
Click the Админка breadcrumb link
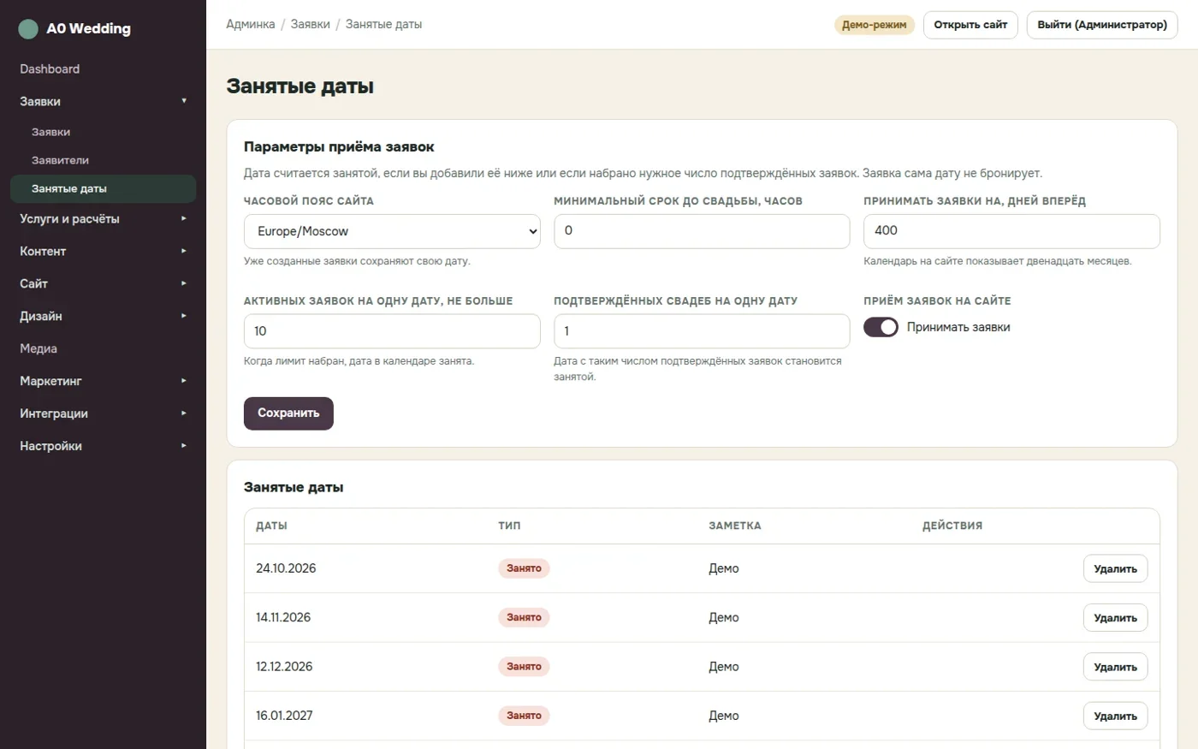tap(251, 25)
